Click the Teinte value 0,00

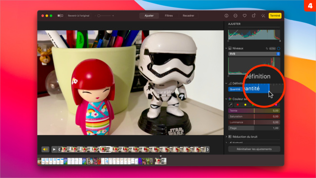[x=276, y=111]
